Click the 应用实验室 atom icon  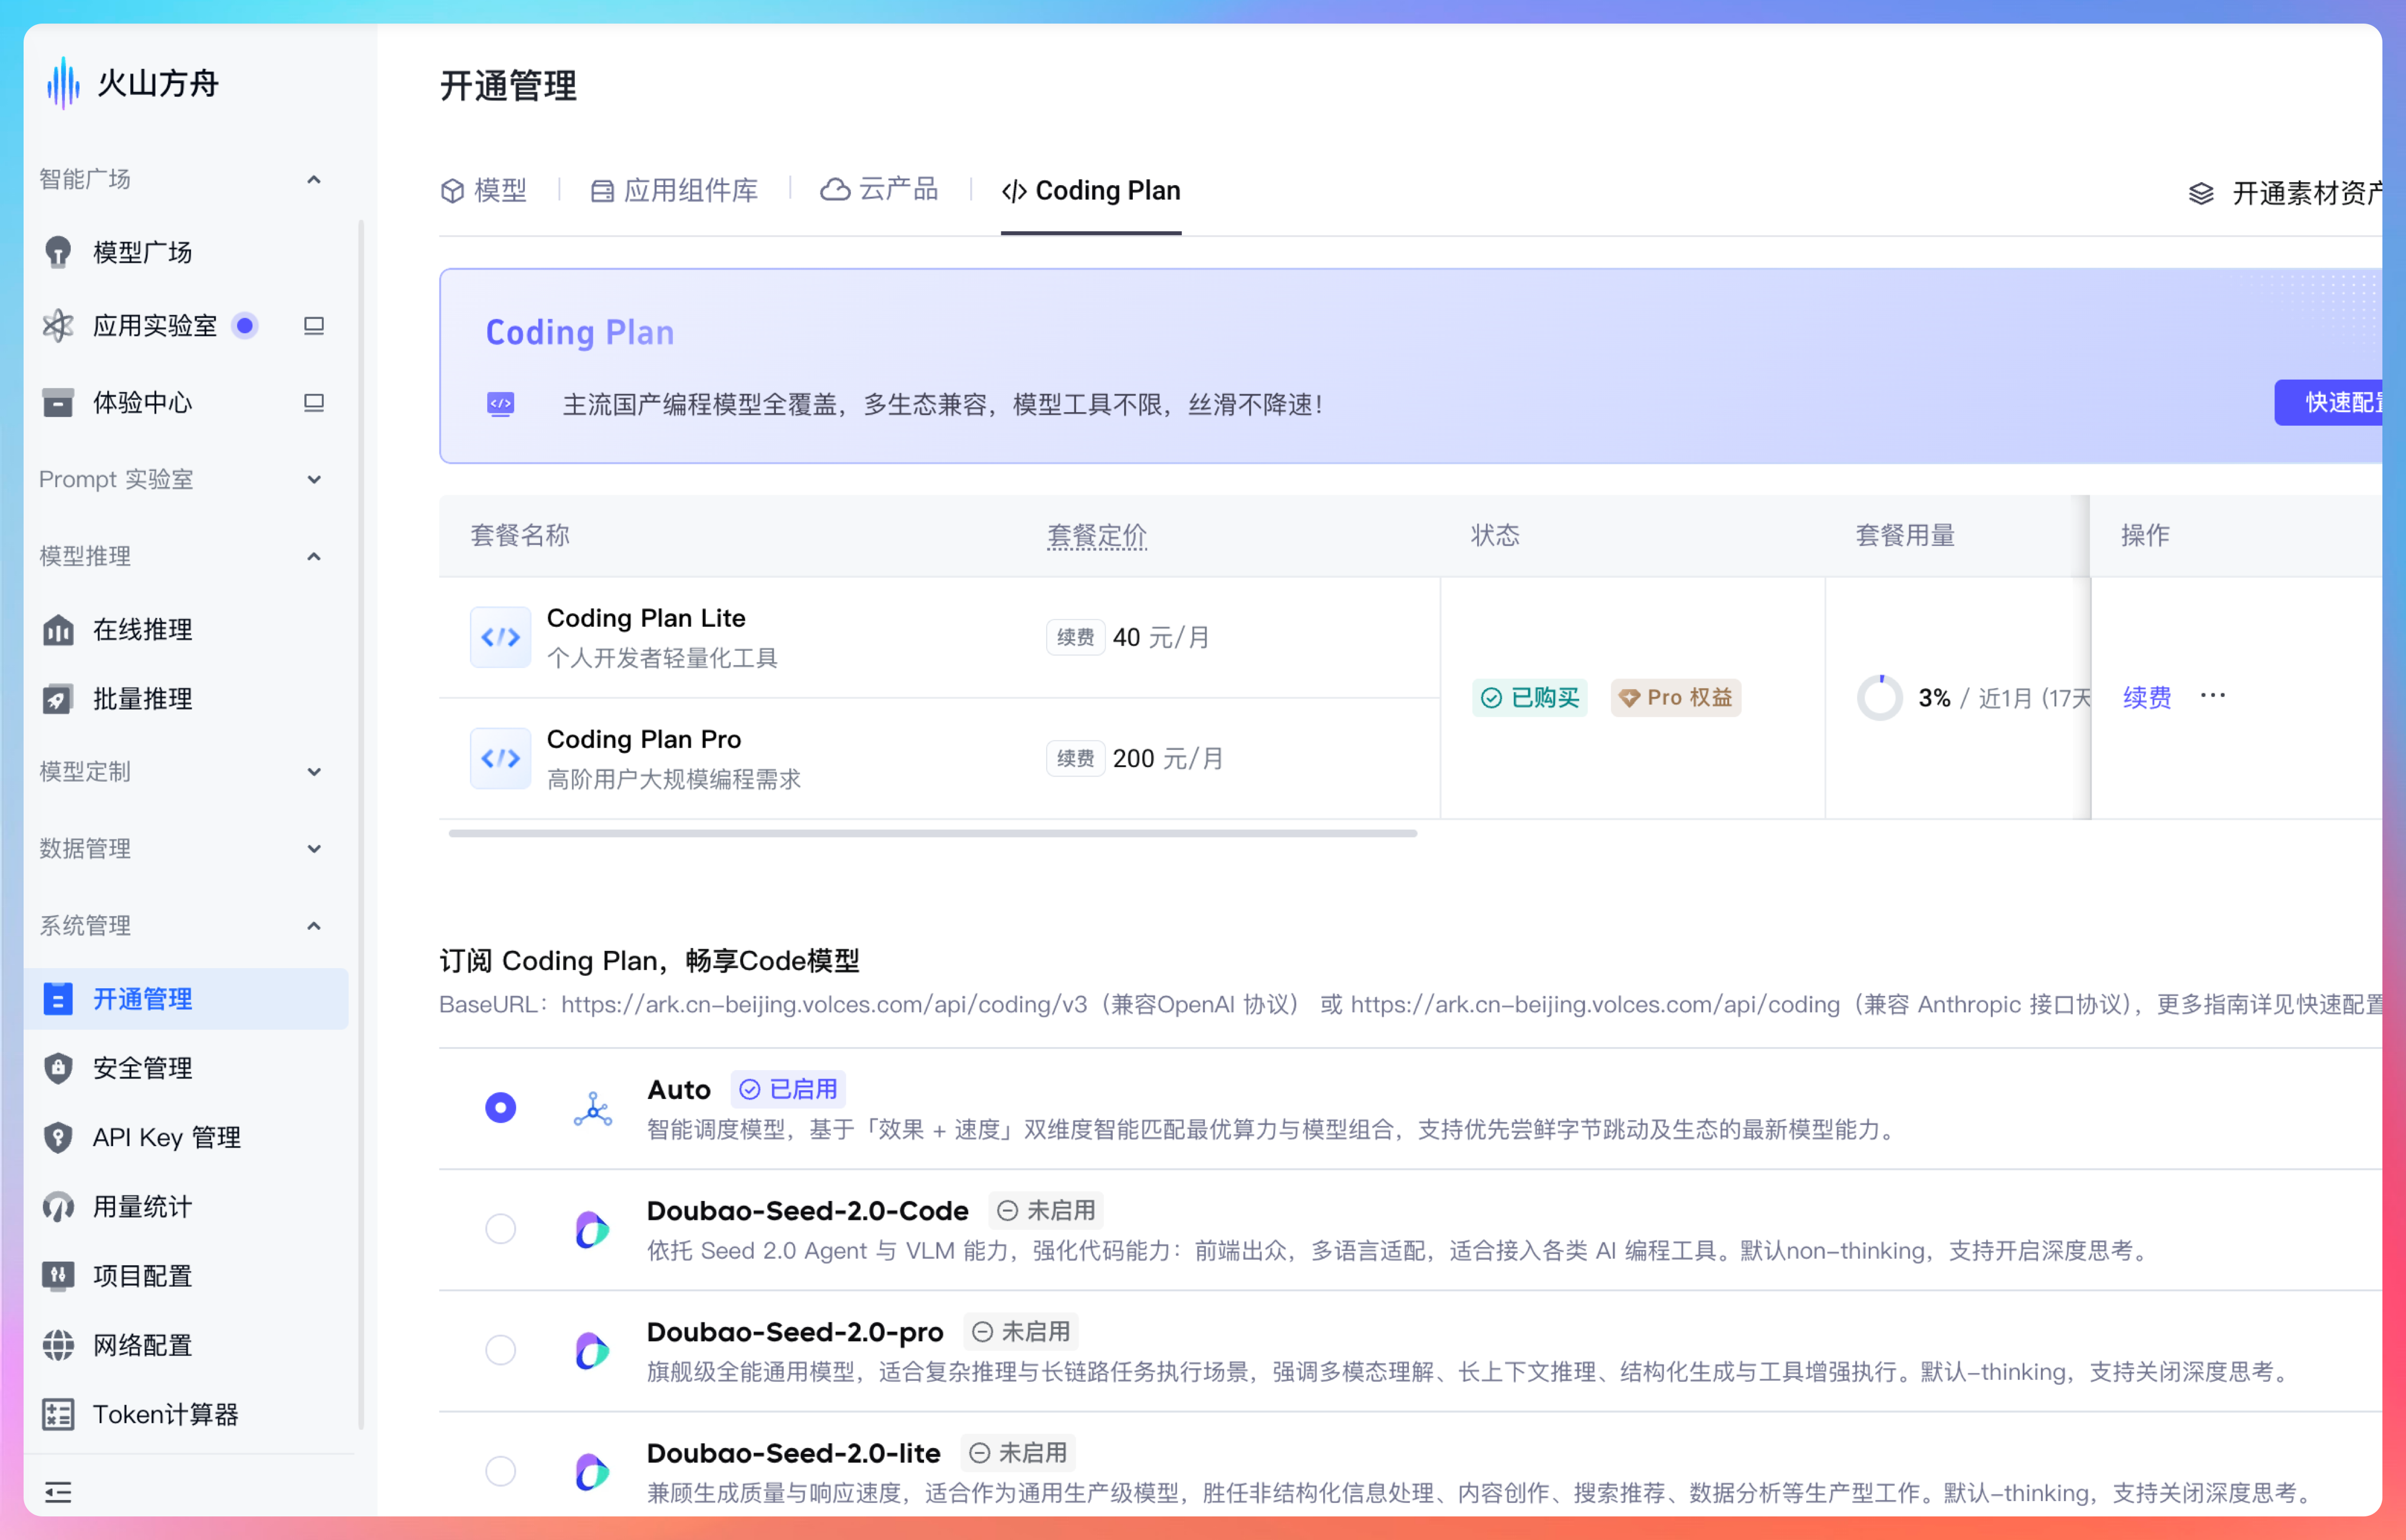(x=58, y=326)
